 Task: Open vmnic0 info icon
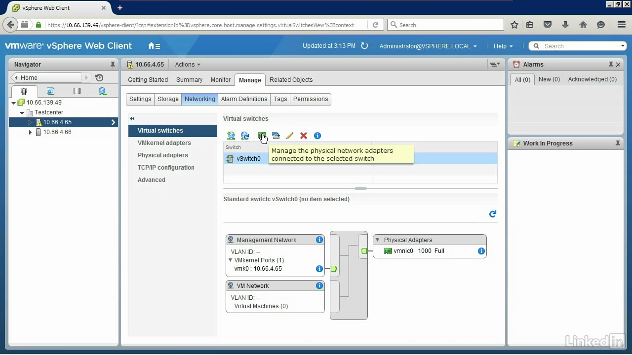coord(481,251)
